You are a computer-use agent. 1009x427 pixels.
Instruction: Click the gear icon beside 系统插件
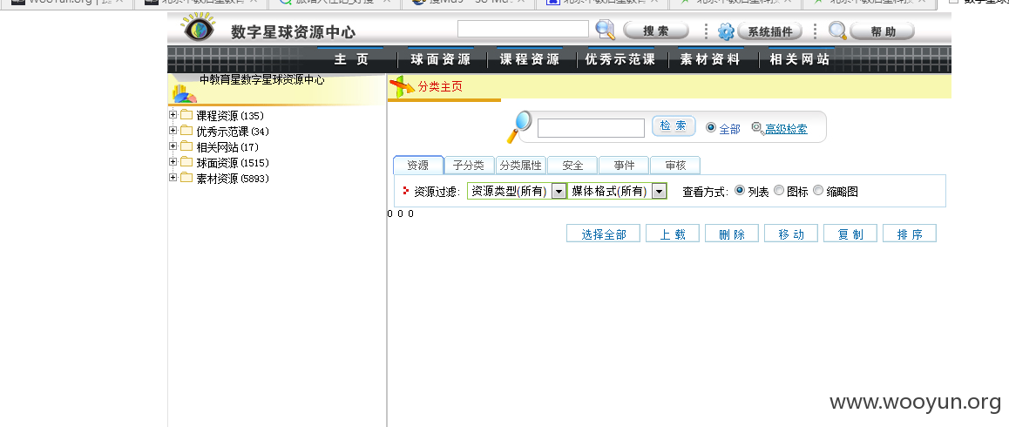pyautogui.click(x=726, y=30)
